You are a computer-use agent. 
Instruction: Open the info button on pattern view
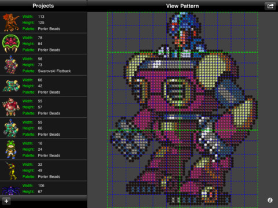click(x=270, y=200)
